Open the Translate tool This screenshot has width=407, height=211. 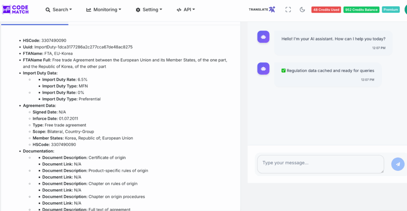coord(262,10)
